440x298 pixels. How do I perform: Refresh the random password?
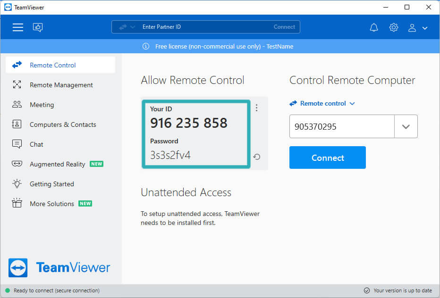(x=256, y=157)
